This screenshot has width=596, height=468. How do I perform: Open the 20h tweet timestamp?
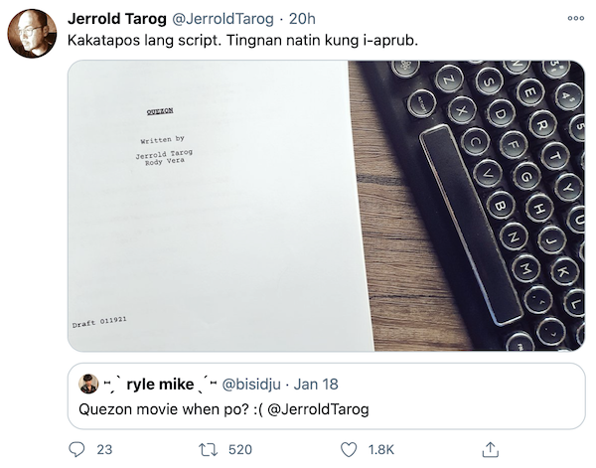(x=302, y=19)
